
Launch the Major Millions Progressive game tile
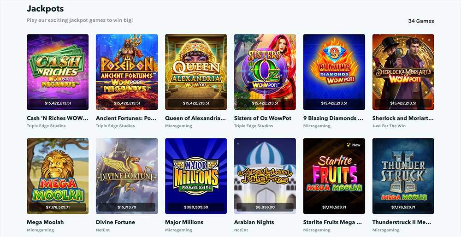pyautogui.click(x=196, y=176)
